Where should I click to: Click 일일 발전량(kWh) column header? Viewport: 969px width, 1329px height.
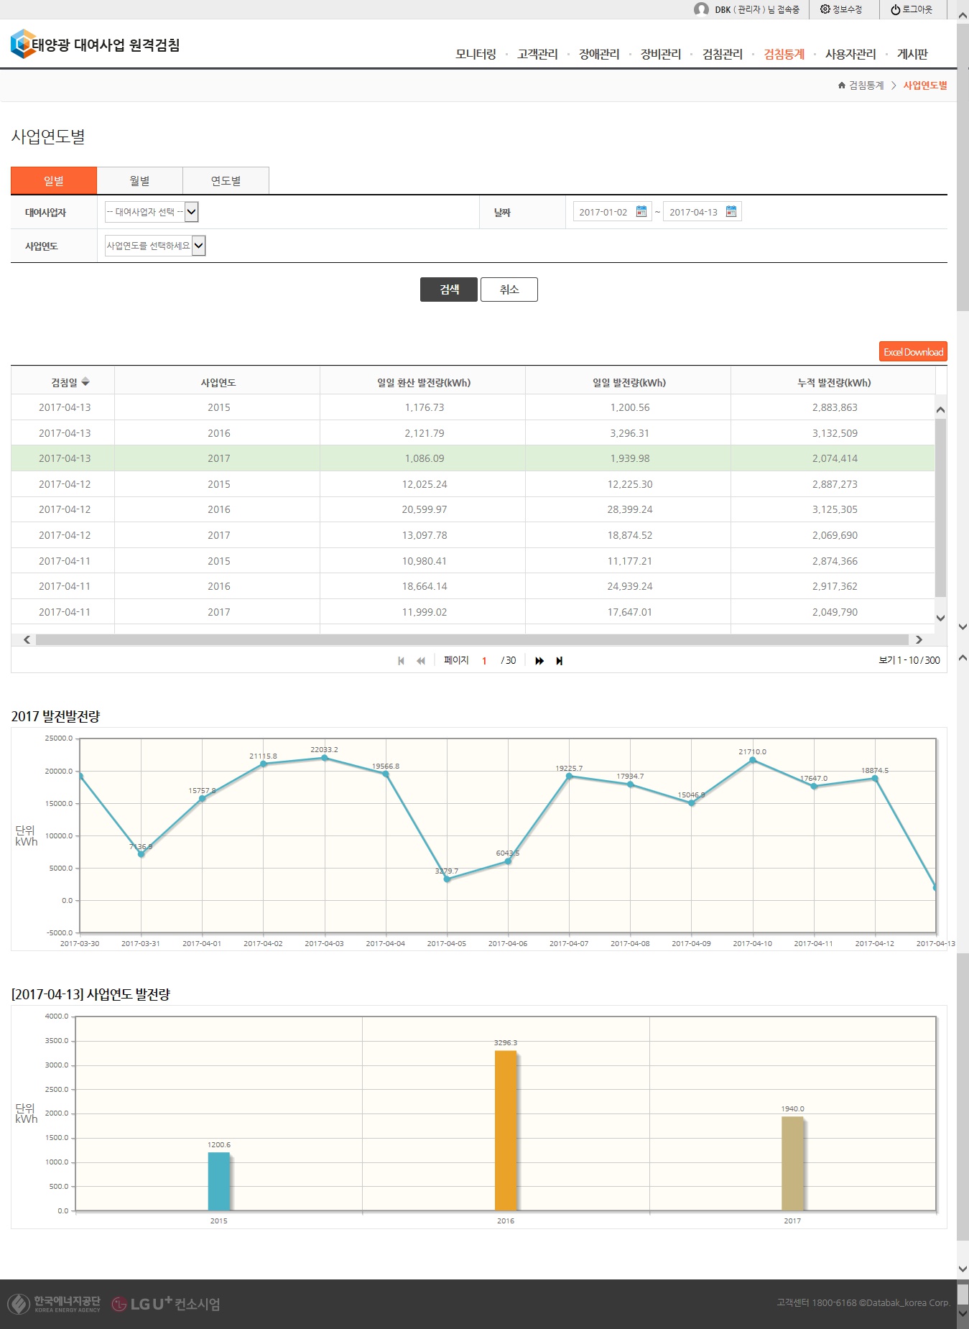629,382
